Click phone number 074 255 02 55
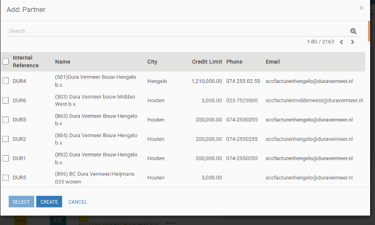 coord(243,81)
